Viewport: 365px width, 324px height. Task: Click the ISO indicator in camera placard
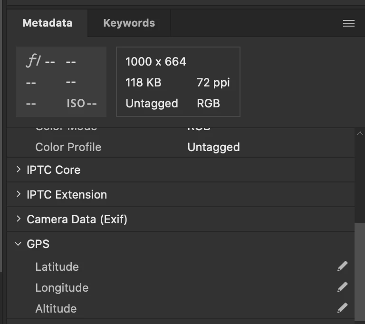point(76,103)
